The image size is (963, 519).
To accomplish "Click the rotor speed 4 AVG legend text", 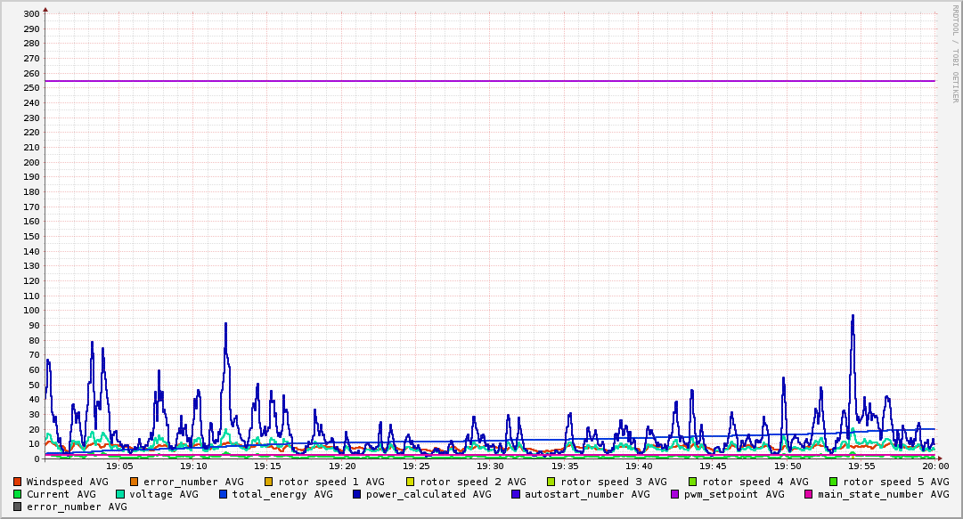I will 755,482.
